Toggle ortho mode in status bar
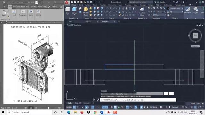Screen dimensions: 205x115 pyautogui.click(x=89, y=107)
